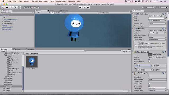Expand the LevelManagers tree item

pyautogui.click(x=3, y=23)
